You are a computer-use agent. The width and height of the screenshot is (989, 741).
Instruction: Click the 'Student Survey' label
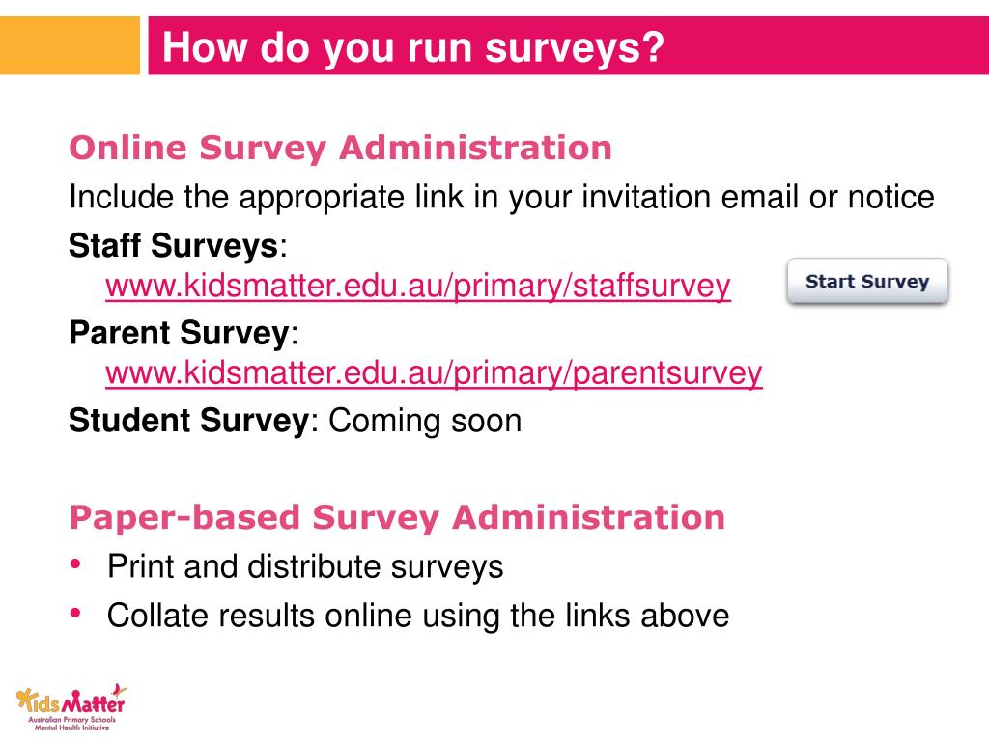tap(188, 421)
